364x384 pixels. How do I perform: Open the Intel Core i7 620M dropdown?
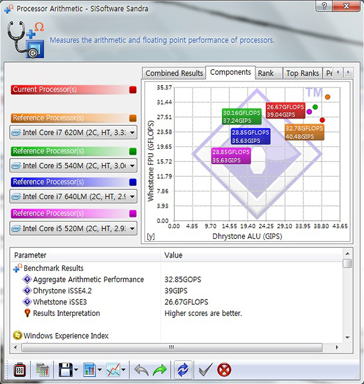[73, 132]
